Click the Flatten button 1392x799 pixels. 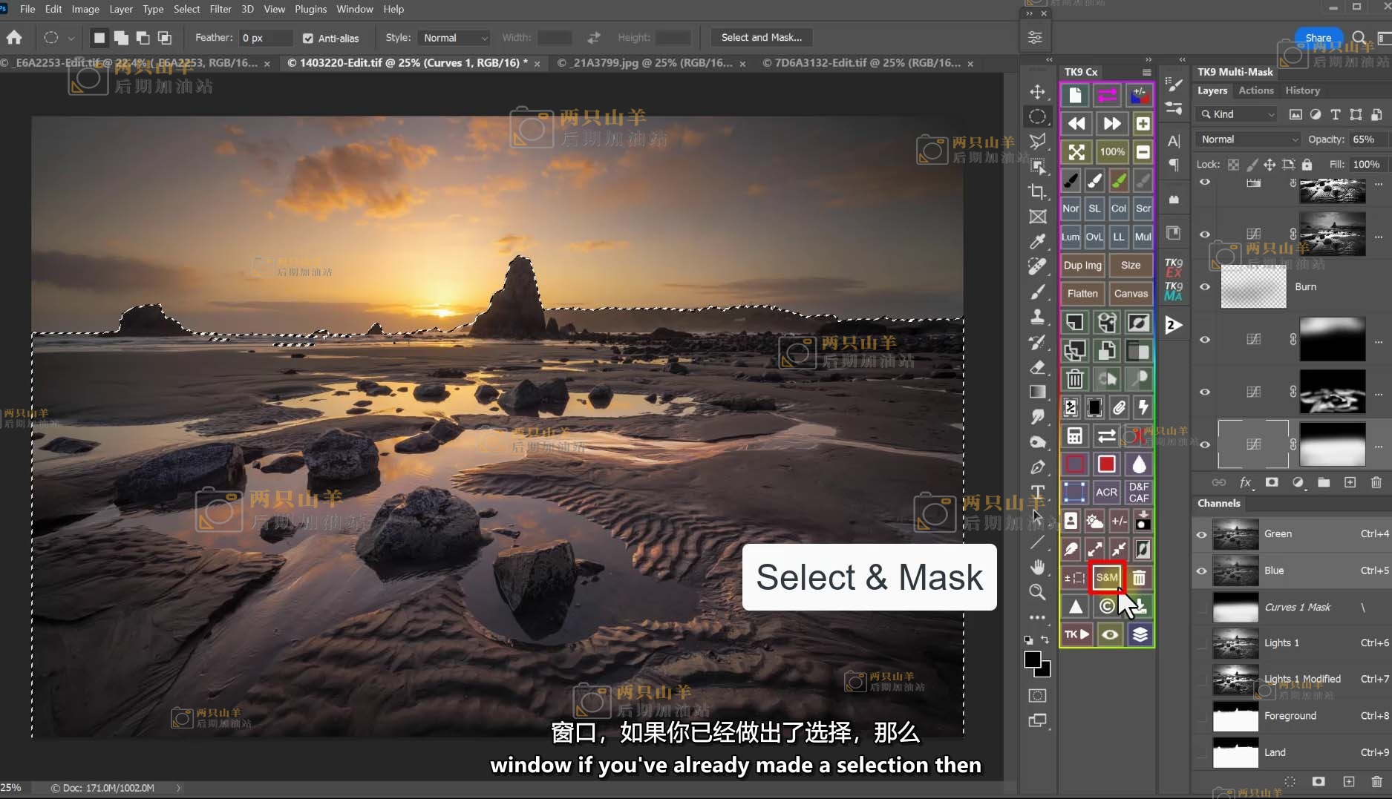coord(1082,294)
